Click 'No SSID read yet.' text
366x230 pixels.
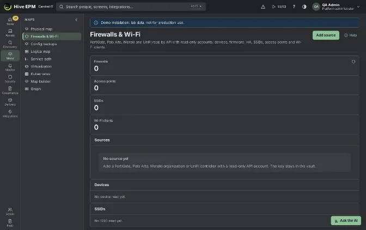tap(108, 221)
